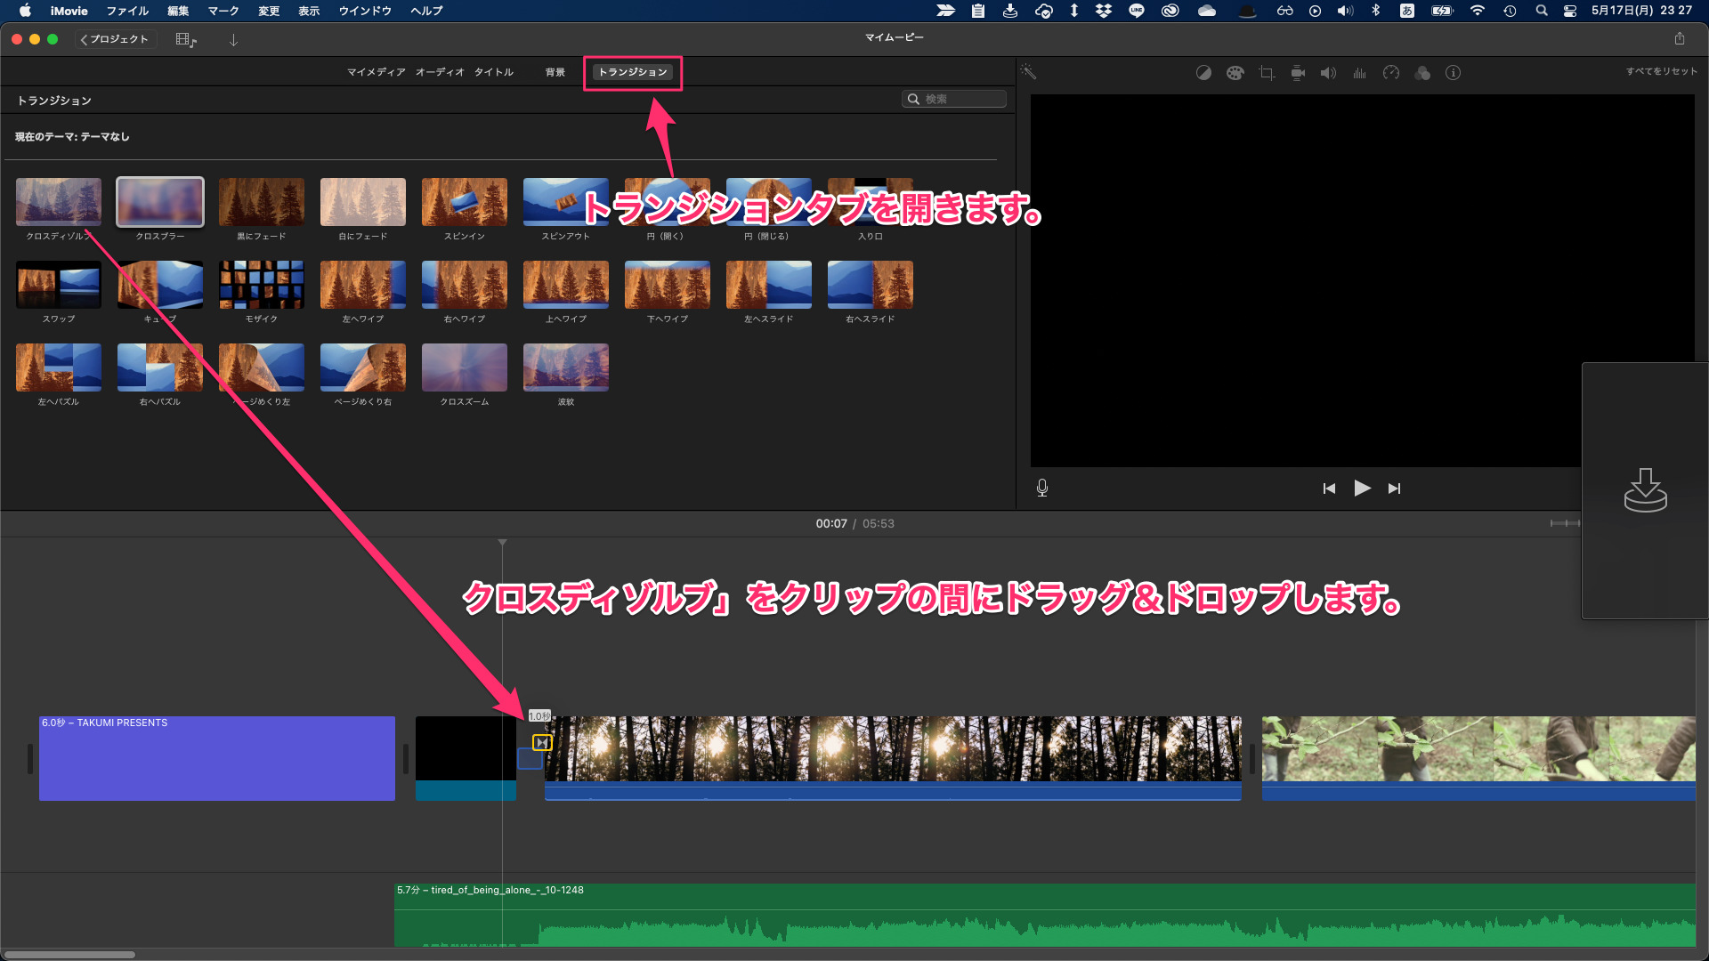
Task: Click the transition icon between clips in the timeline
Action: [542, 742]
